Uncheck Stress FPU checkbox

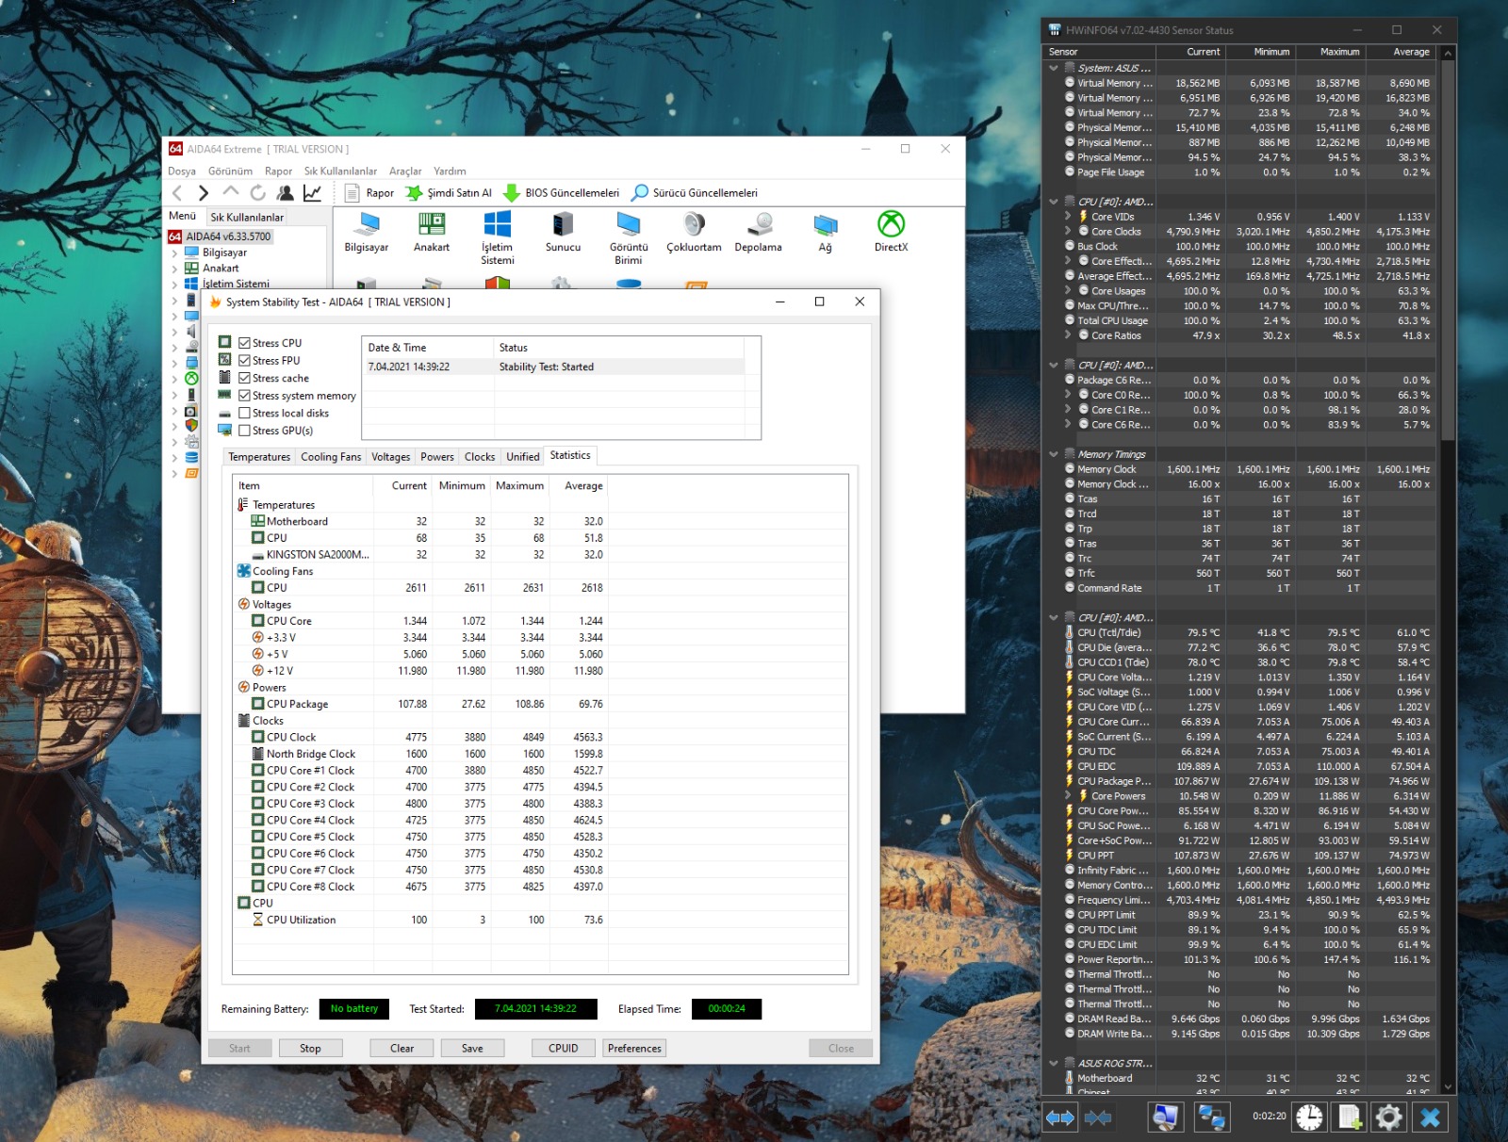tap(244, 361)
